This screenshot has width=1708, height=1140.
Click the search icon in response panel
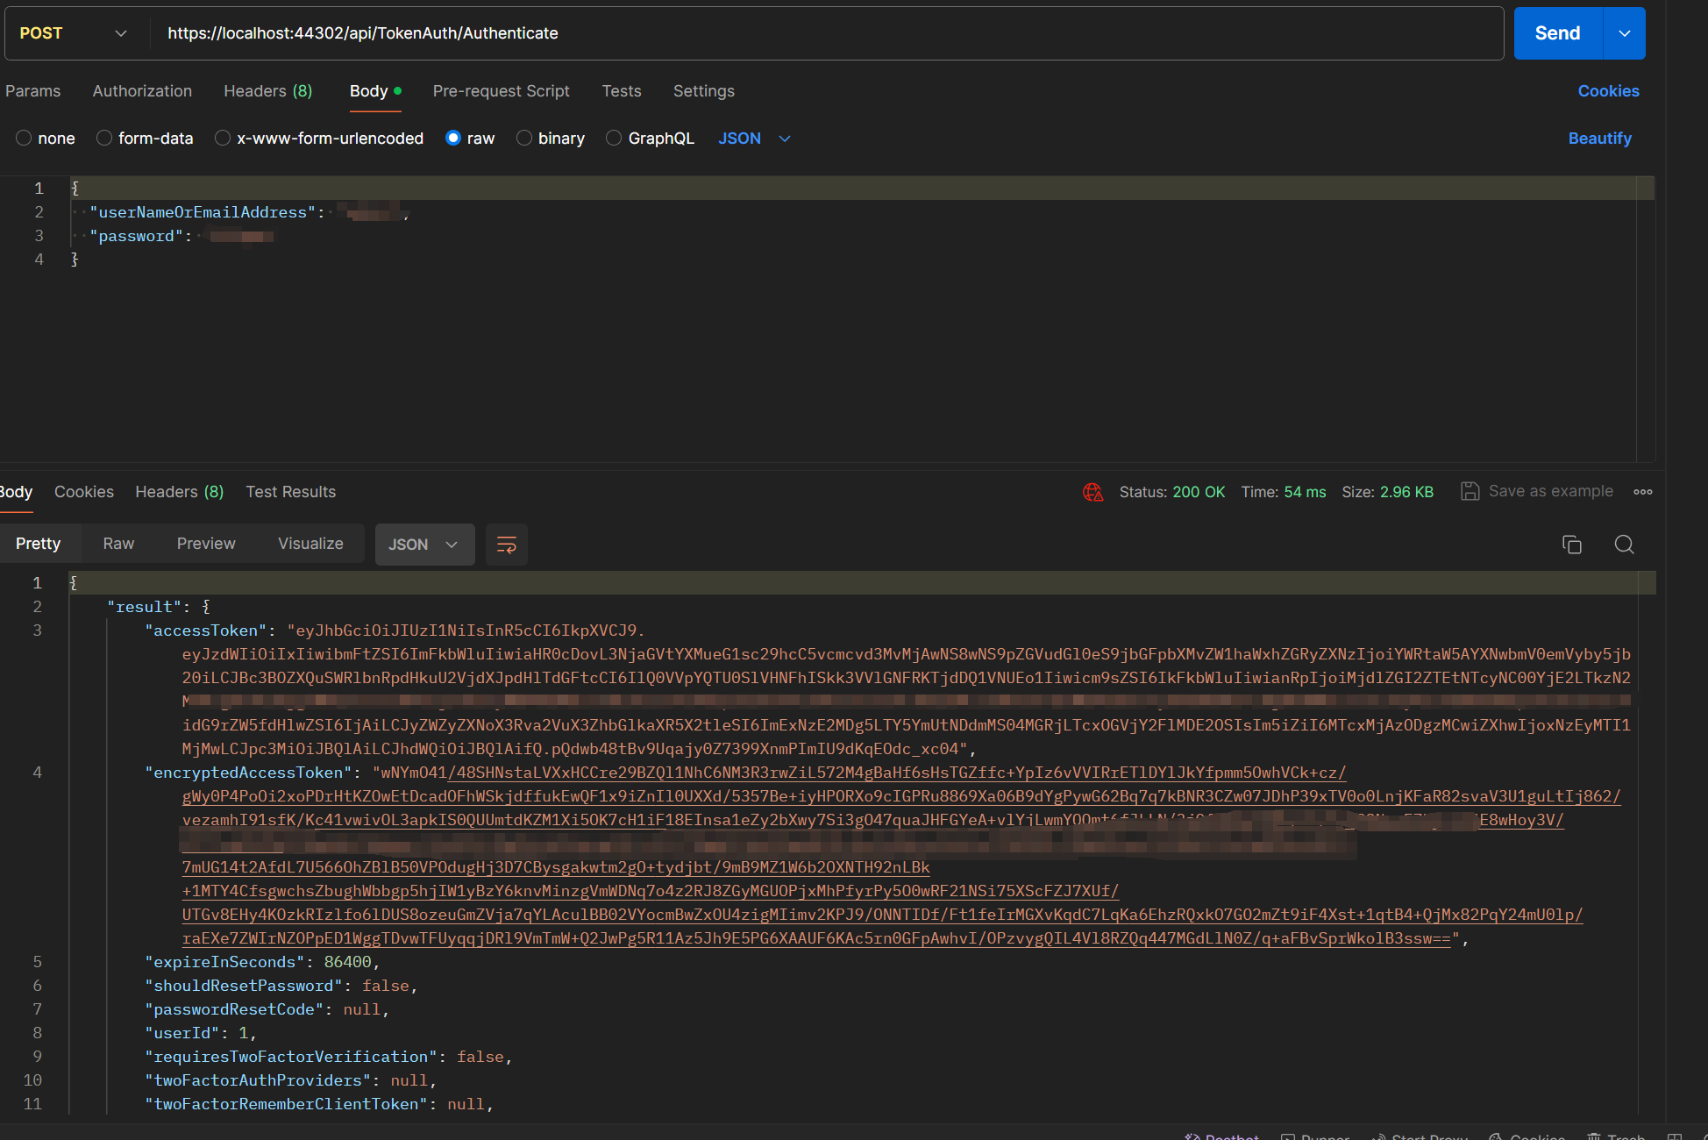[1624, 545]
